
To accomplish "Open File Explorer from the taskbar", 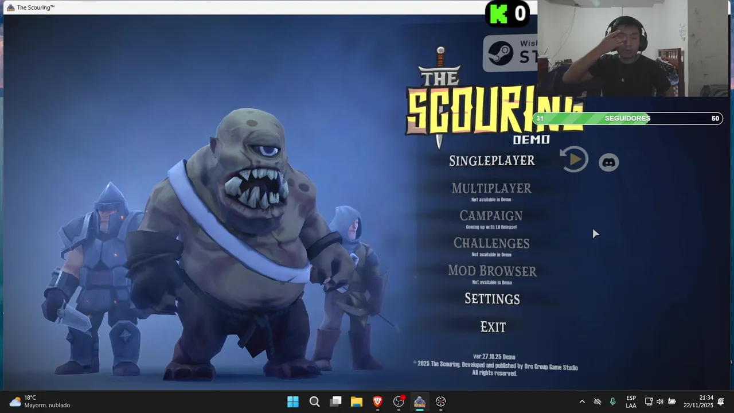I will pyautogui.click(x=357, y=402).
